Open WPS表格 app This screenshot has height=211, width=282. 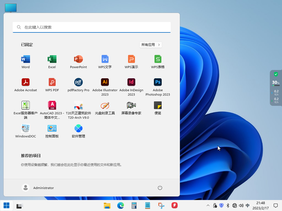158,62
